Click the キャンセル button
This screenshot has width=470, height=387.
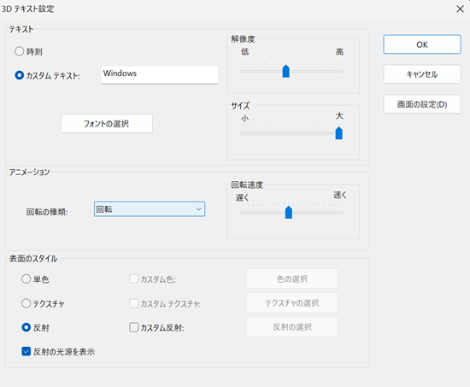pos(422,74)
